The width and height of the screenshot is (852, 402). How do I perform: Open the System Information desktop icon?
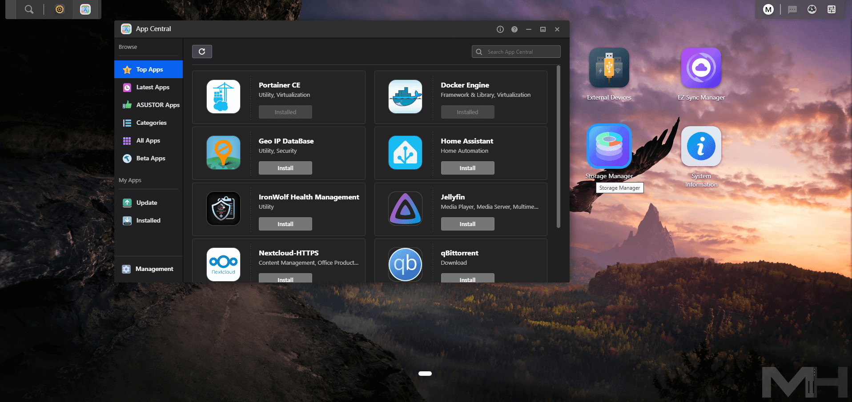701,146
